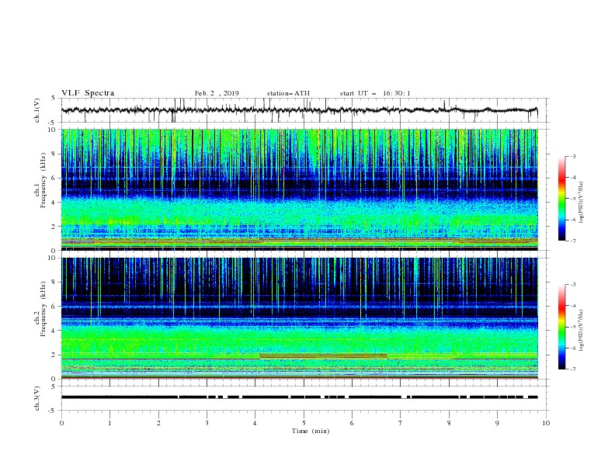Click the ch.1 'log(PSD)(V²/Hz)' colorbar label
The image size is (615, 475).
click(581, 203)
